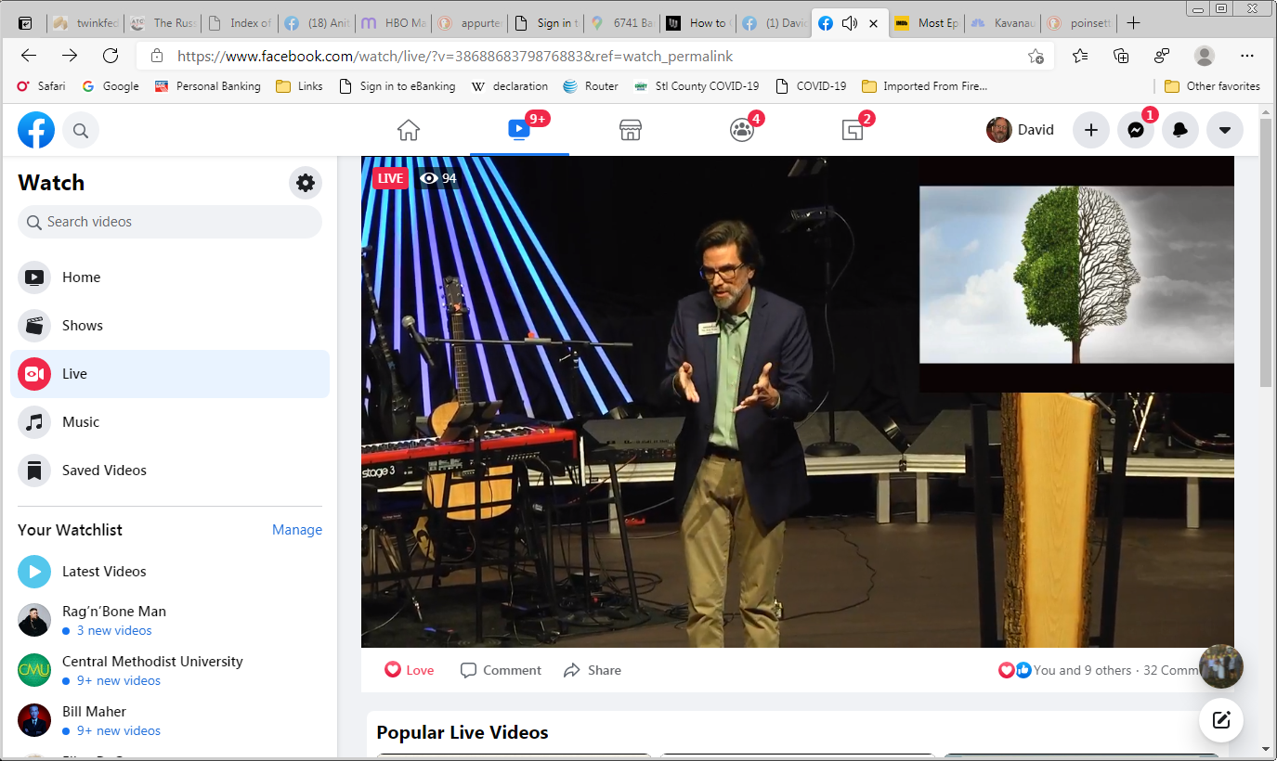Open the Gaming icon with 2 notifications
This screenshot has height=761, width=1277.
853,130
